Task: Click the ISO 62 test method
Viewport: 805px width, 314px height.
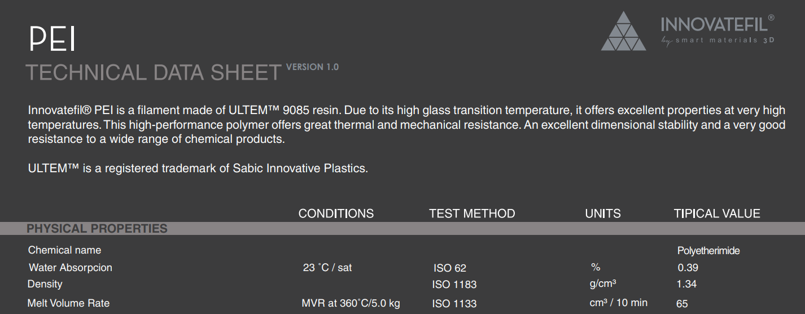Action: [450, 268]
